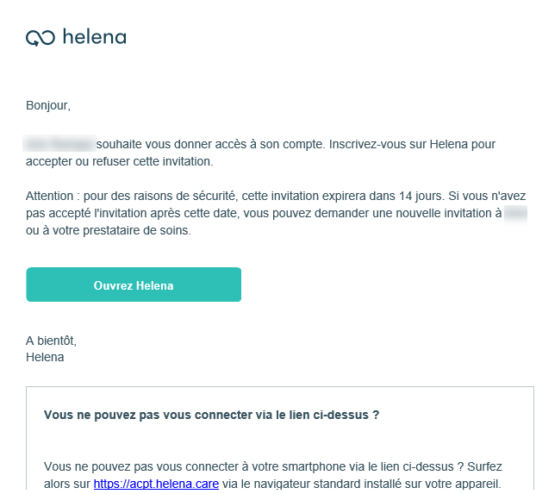
Task: Click the "prestataire de soins" phrase
Action: click(x=136, y=230)
